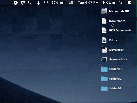137x103 pixels.
Task: Open the Wi-Fi status menu
Action: pyautogui.click(x=46, y=3)
